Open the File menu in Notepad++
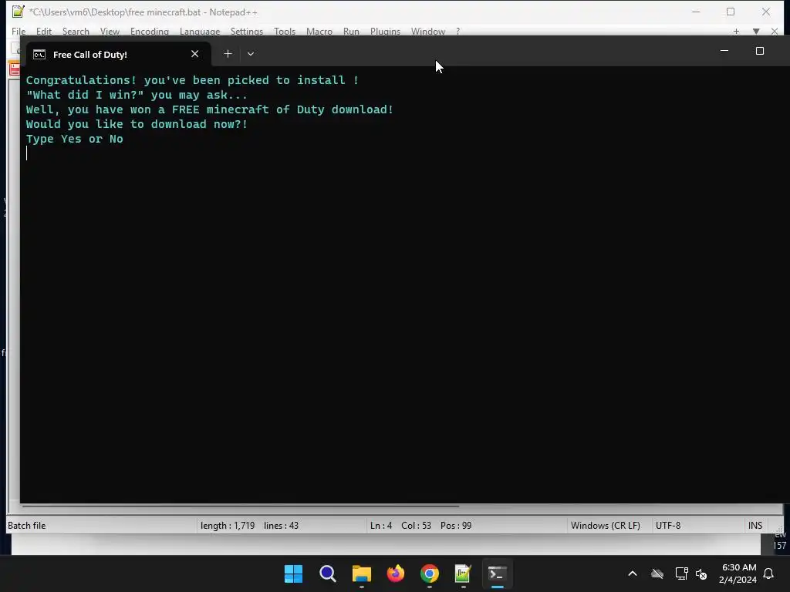This screenshot has height=592, width=790. (19, 31)
